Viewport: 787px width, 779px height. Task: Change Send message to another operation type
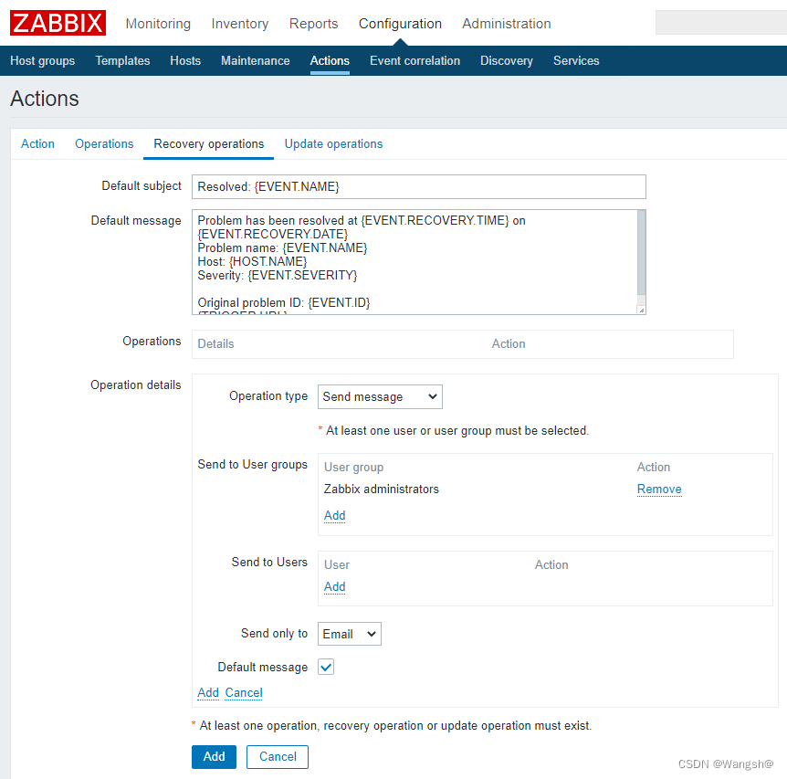[x=379, y=396]
